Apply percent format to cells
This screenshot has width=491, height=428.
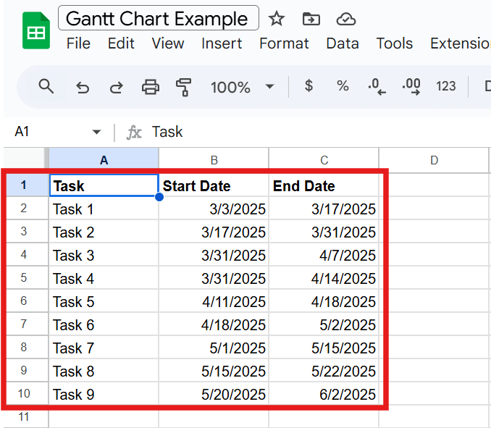tap(343, 86)
